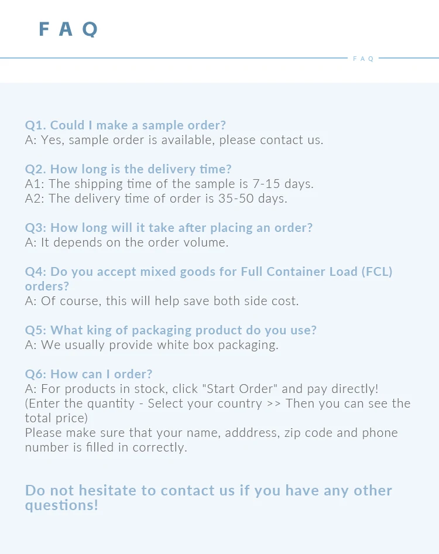Click the answer about order volume

126,242
